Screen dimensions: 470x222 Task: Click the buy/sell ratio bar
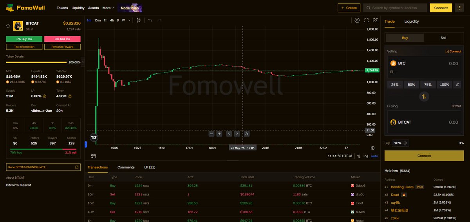click(43, 149)
